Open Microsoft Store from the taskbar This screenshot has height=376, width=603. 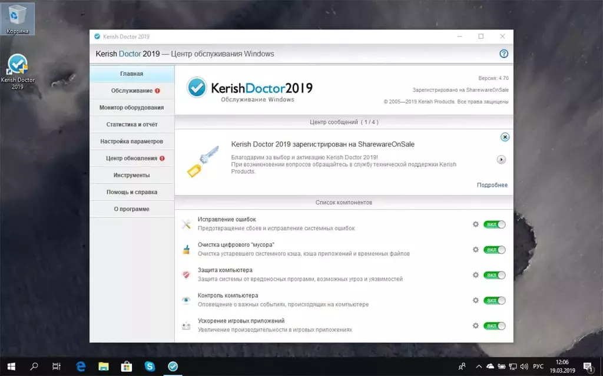[127, 367]
